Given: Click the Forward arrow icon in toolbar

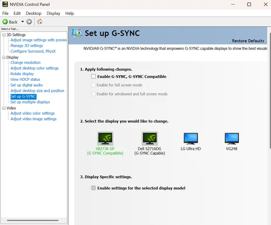Looking at the screenshot, I should coord(29,22).
